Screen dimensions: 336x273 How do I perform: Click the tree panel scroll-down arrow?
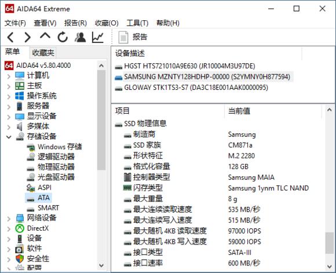click(101, 265)
